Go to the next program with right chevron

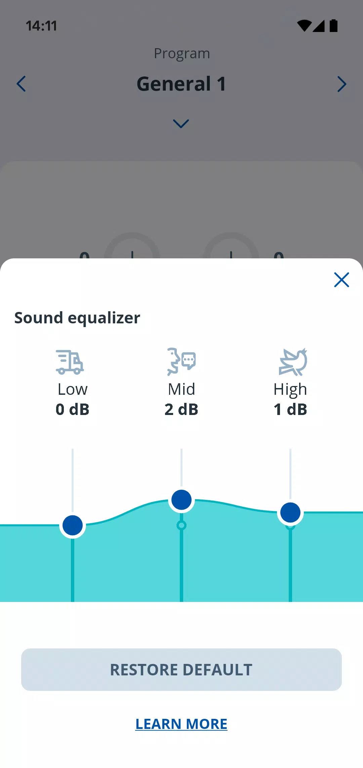(342, 84)
